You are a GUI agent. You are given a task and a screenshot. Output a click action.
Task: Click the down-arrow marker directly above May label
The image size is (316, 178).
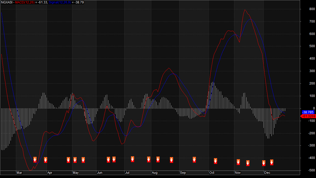click(x=75, y=160)
